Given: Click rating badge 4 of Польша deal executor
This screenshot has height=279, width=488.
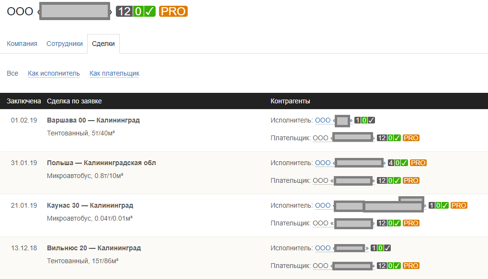Looking at the screenshot, I should pos(391,163).
